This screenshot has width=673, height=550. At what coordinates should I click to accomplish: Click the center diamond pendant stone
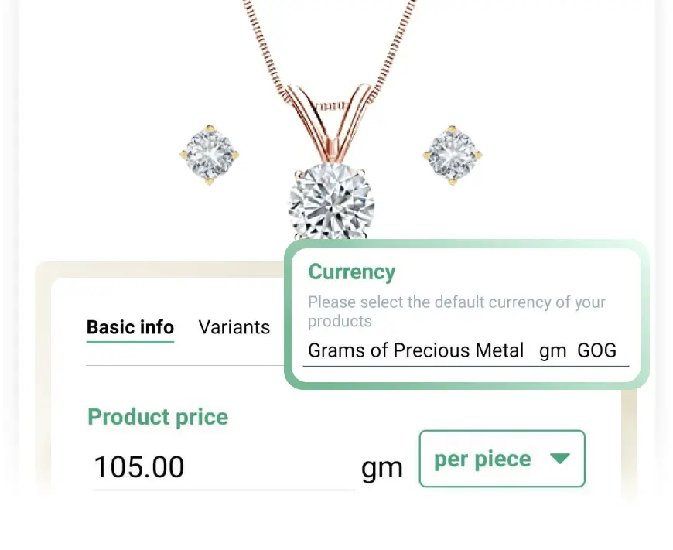coord(330,202)
